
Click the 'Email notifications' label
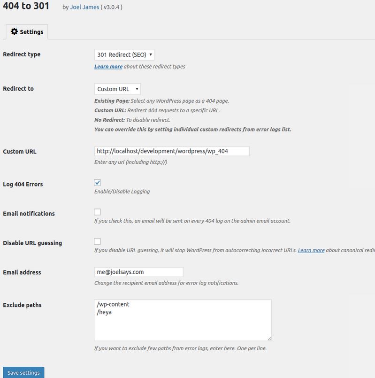point(29,214)
